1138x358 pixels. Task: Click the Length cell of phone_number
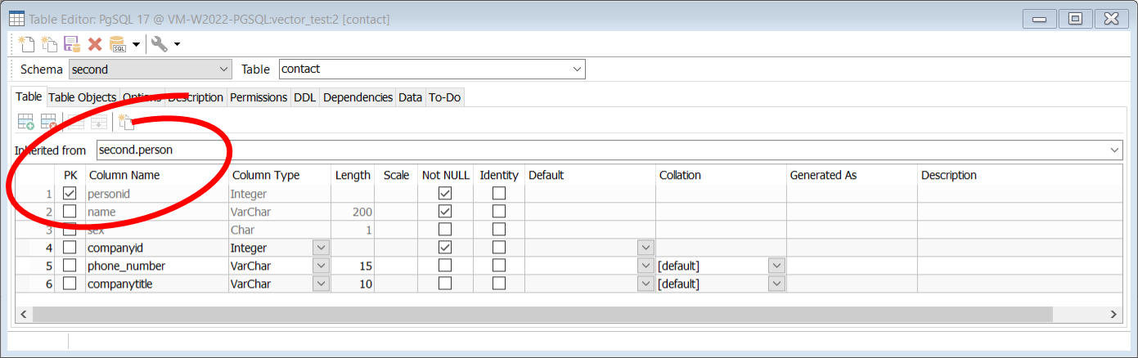coord(353,266)
